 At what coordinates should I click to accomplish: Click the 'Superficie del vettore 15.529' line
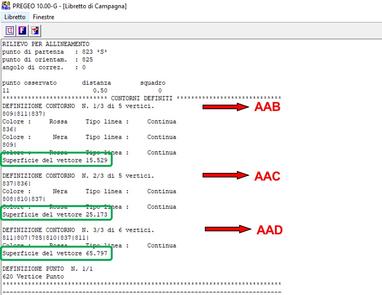coord(57,160)
